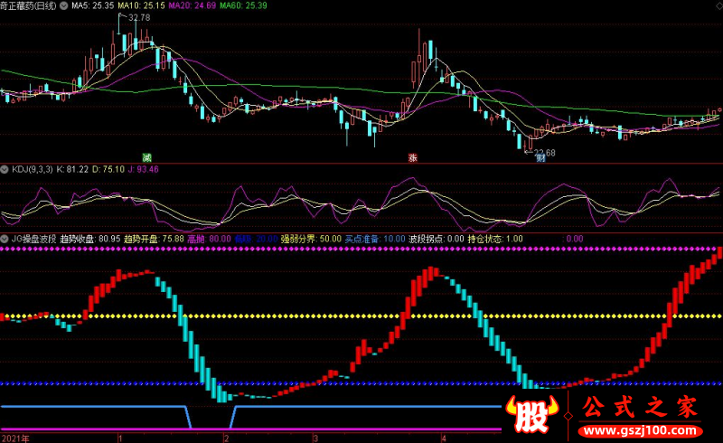The width and height of the screenshot is (723, 443).
Task: Click the 买点准备: 10.00 label
Action: pyautogui.click(x=375, y=239)
